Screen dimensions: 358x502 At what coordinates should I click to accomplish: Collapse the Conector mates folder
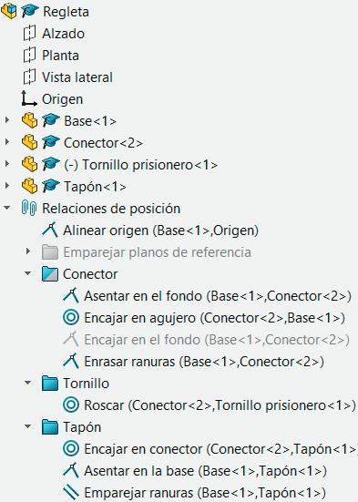click(x=28, y=273)
